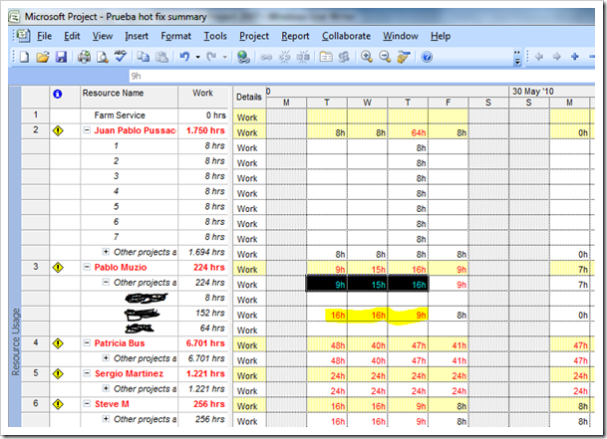
Task: Zoom out on the timescale
Action: pos(385,57)
